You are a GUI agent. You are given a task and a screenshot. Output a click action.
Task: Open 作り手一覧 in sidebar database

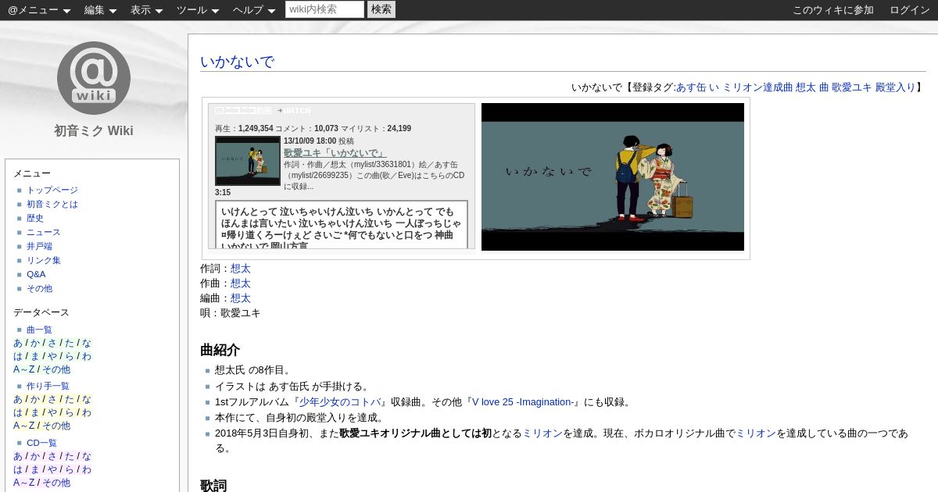pos(48,386)
